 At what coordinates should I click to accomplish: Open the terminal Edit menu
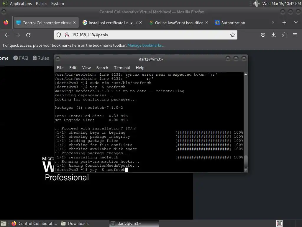pos(73,68)
